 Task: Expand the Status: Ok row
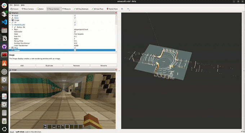coord(13,27)
